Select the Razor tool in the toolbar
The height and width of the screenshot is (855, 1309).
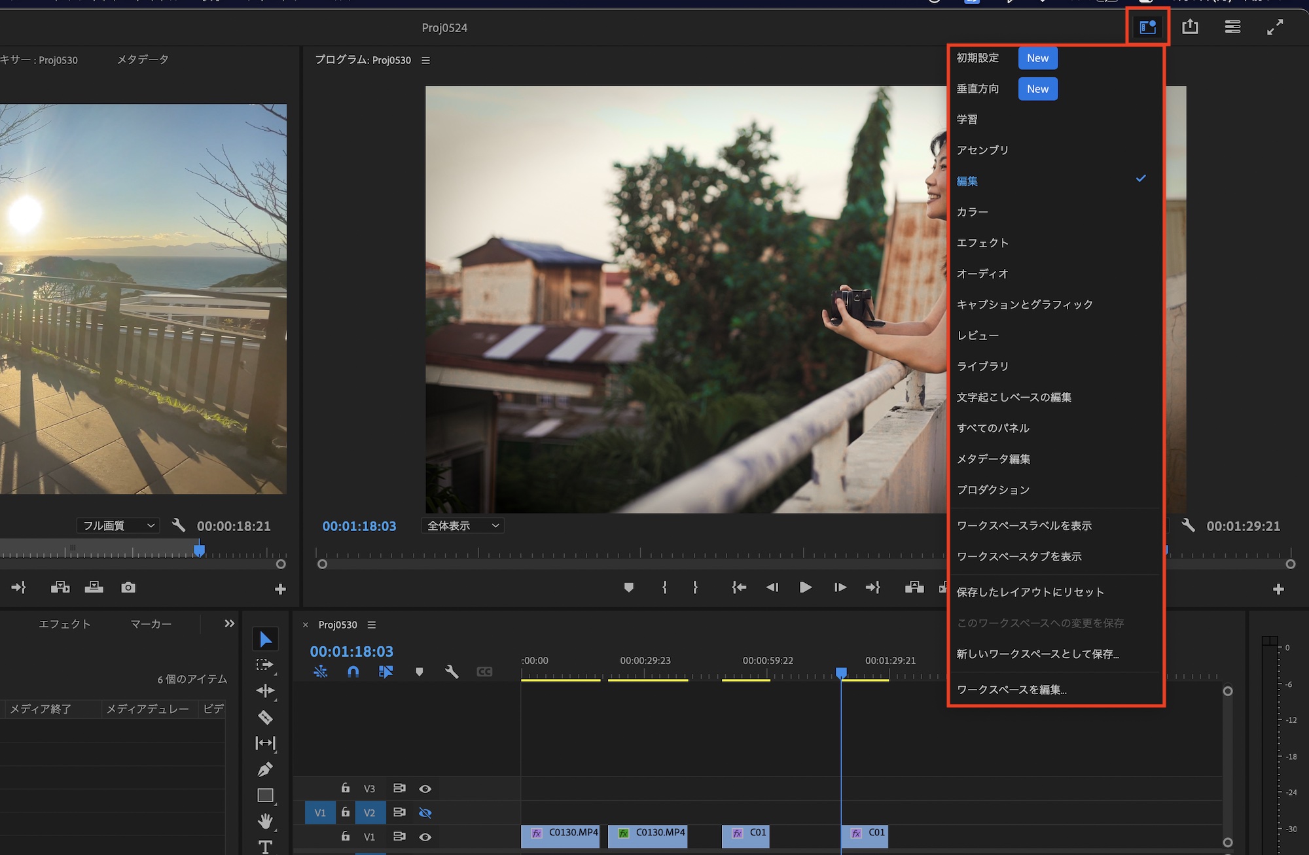tap(265, 718)
